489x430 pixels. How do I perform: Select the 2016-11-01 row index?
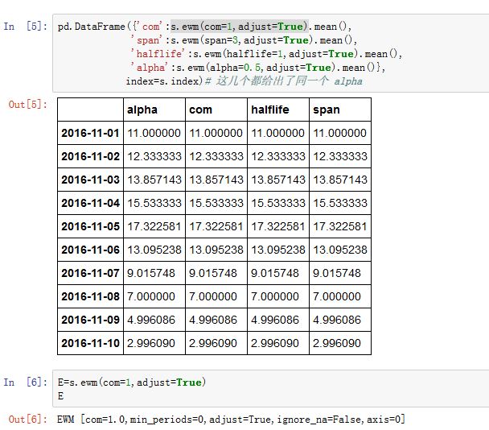[x=90, y=133]
